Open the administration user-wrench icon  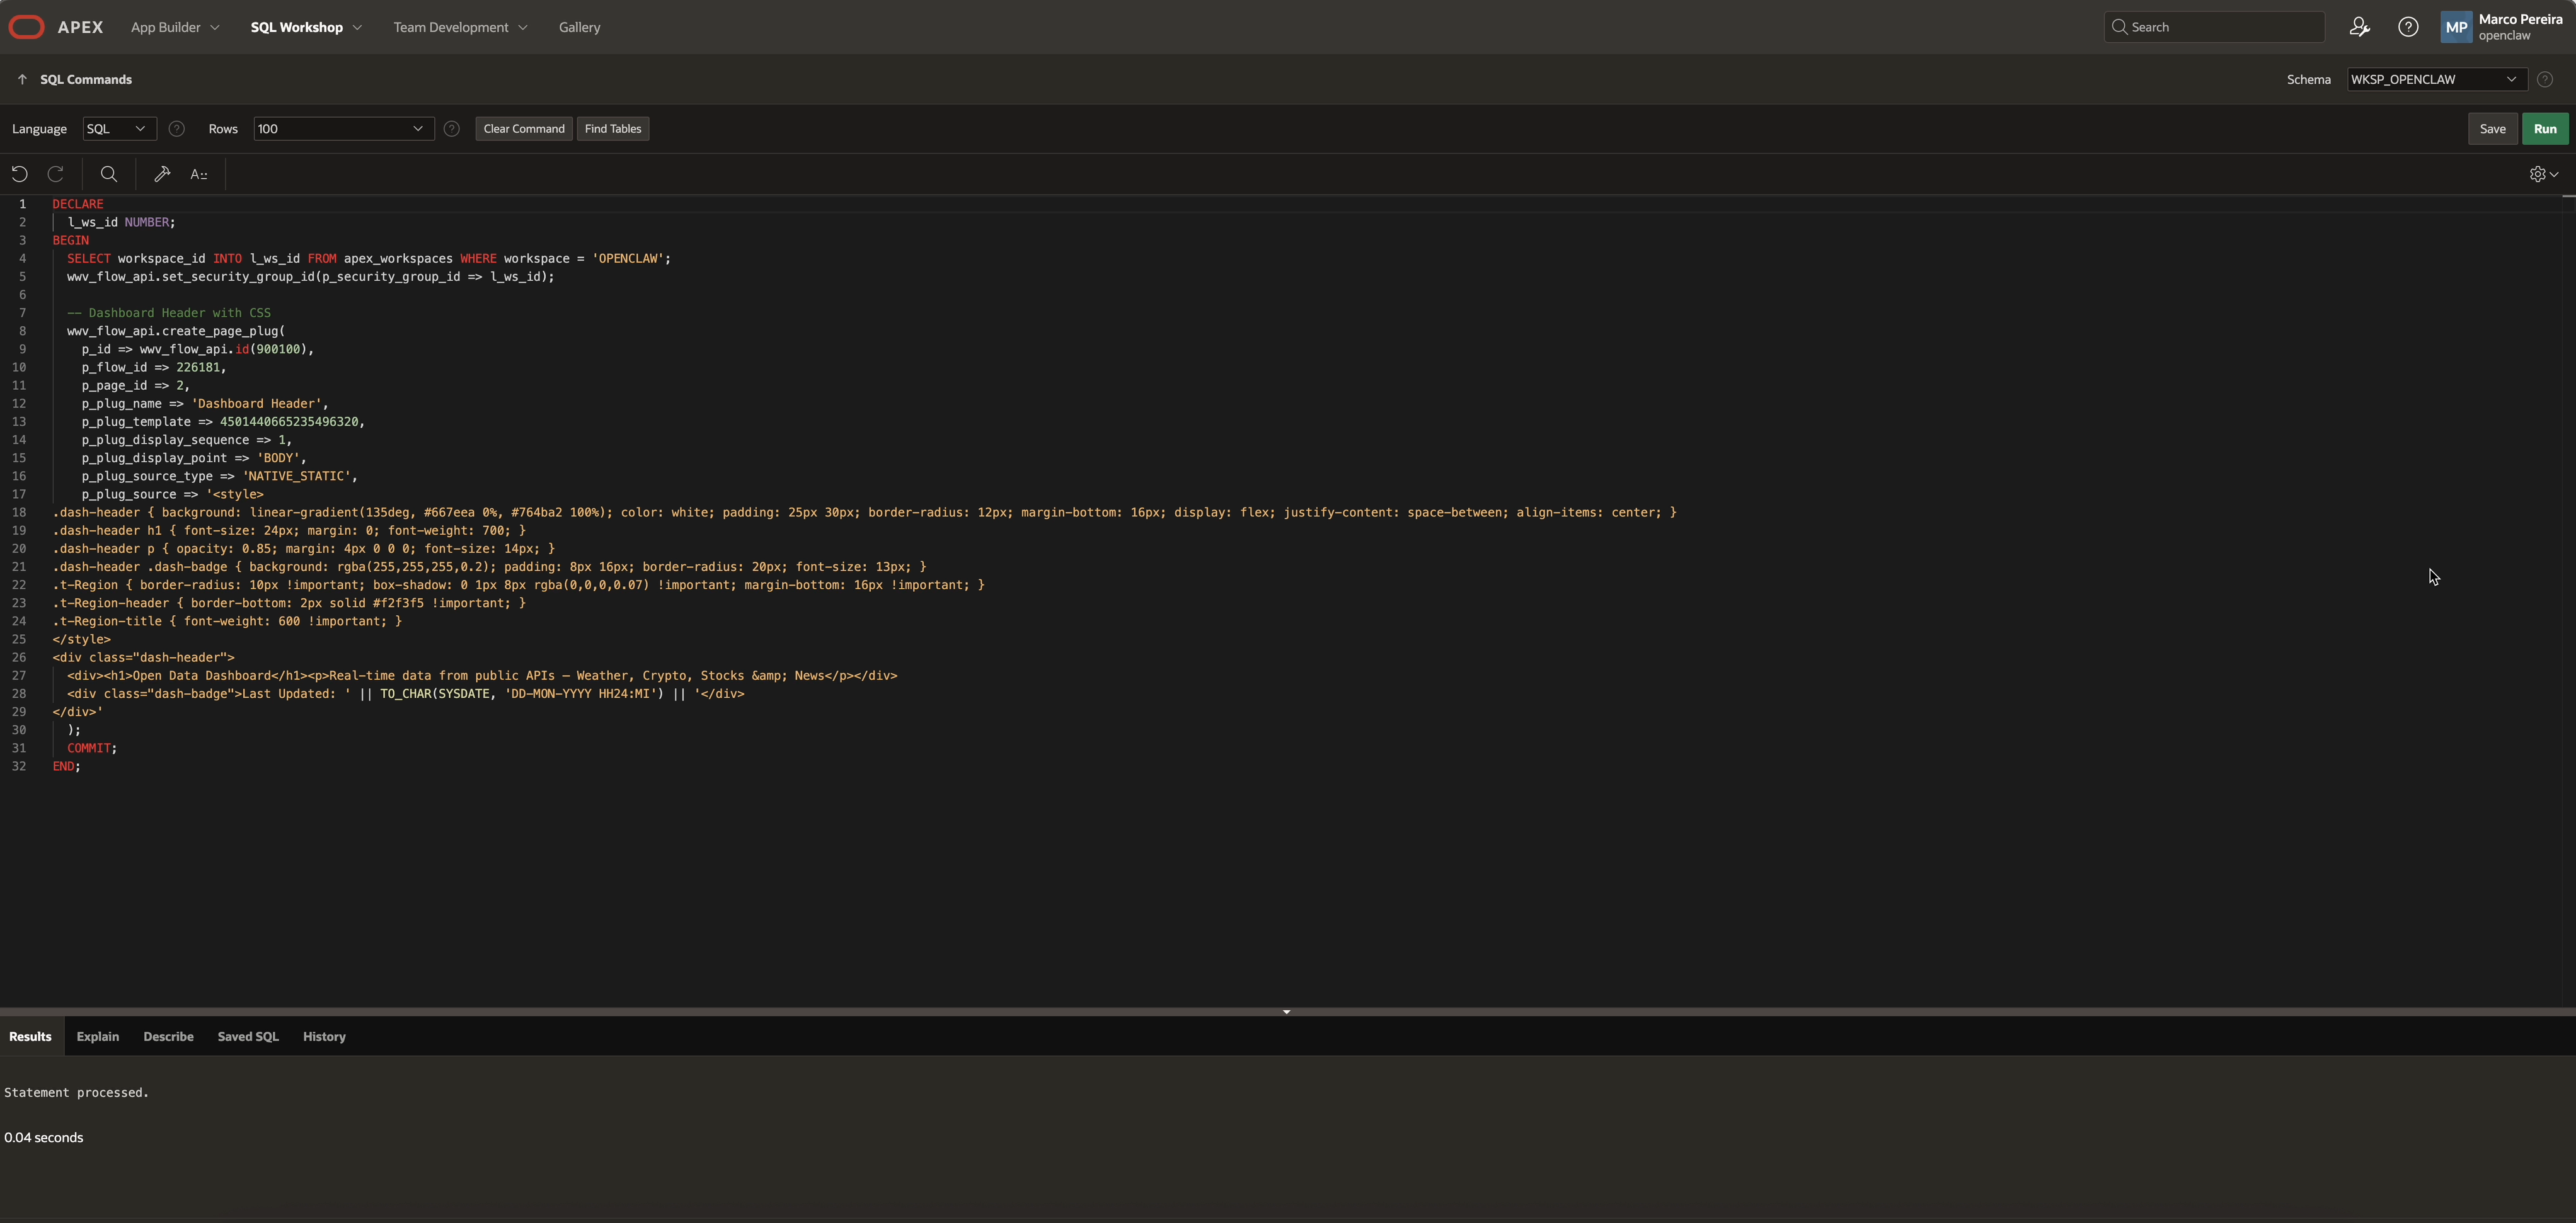(2359, 27)
